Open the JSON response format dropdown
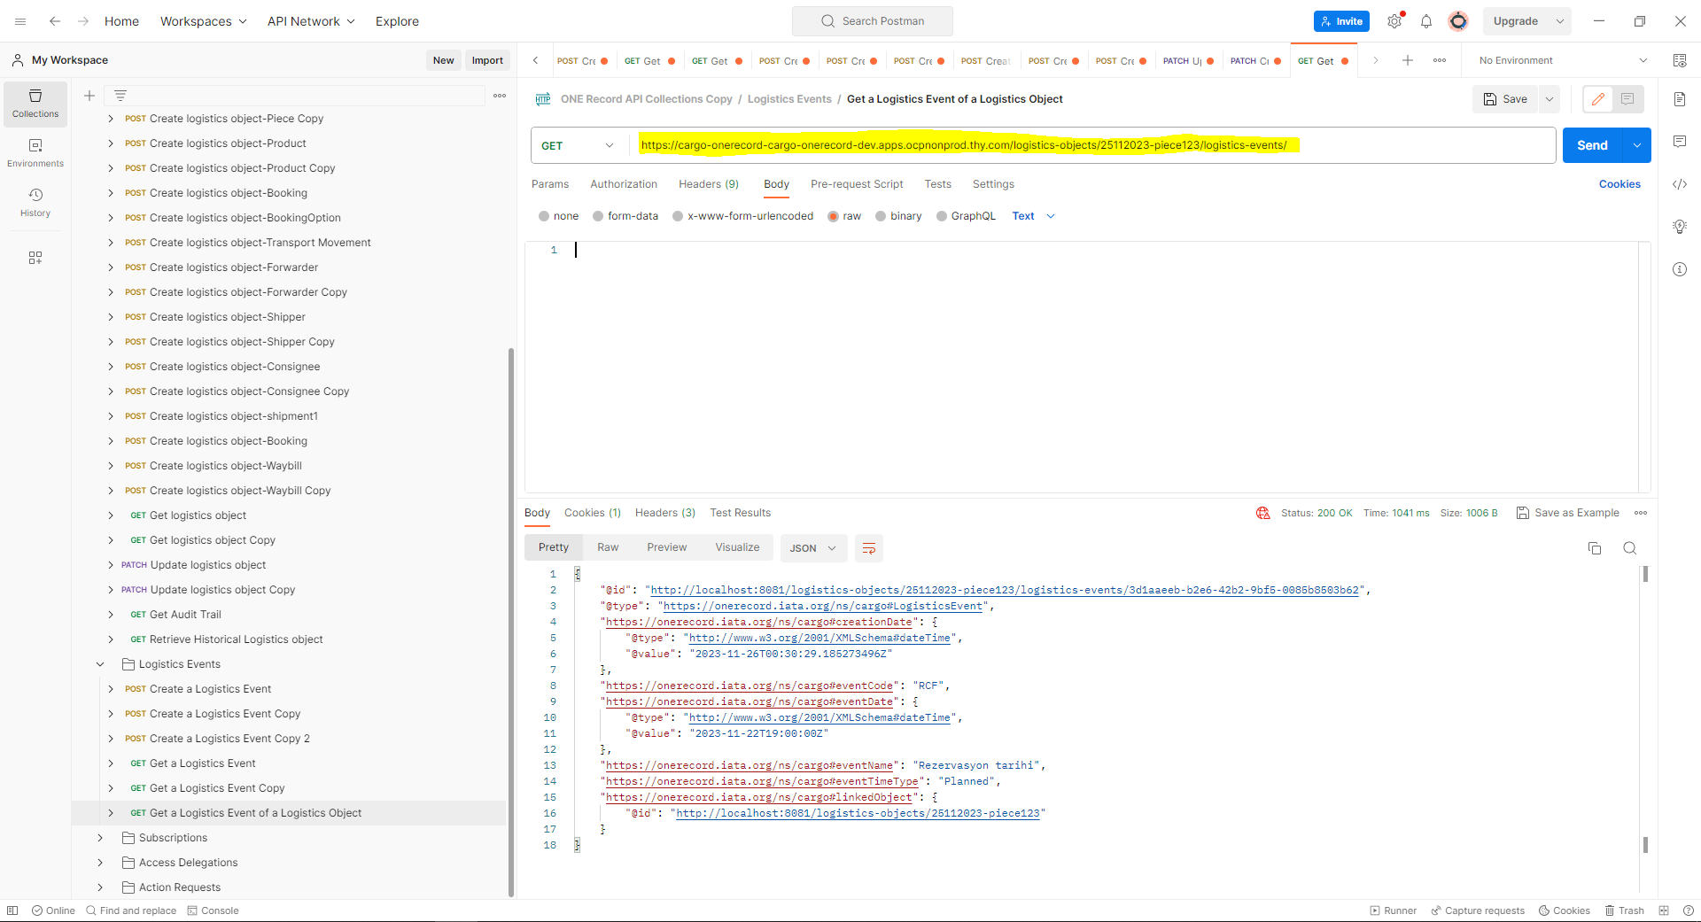The width and height of the screenshot is (1701, 922). 813,548
